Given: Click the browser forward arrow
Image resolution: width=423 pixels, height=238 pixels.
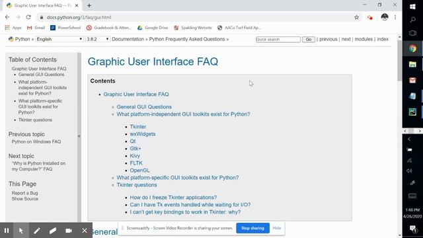Looking at the screenshot, I should point(18,17).
